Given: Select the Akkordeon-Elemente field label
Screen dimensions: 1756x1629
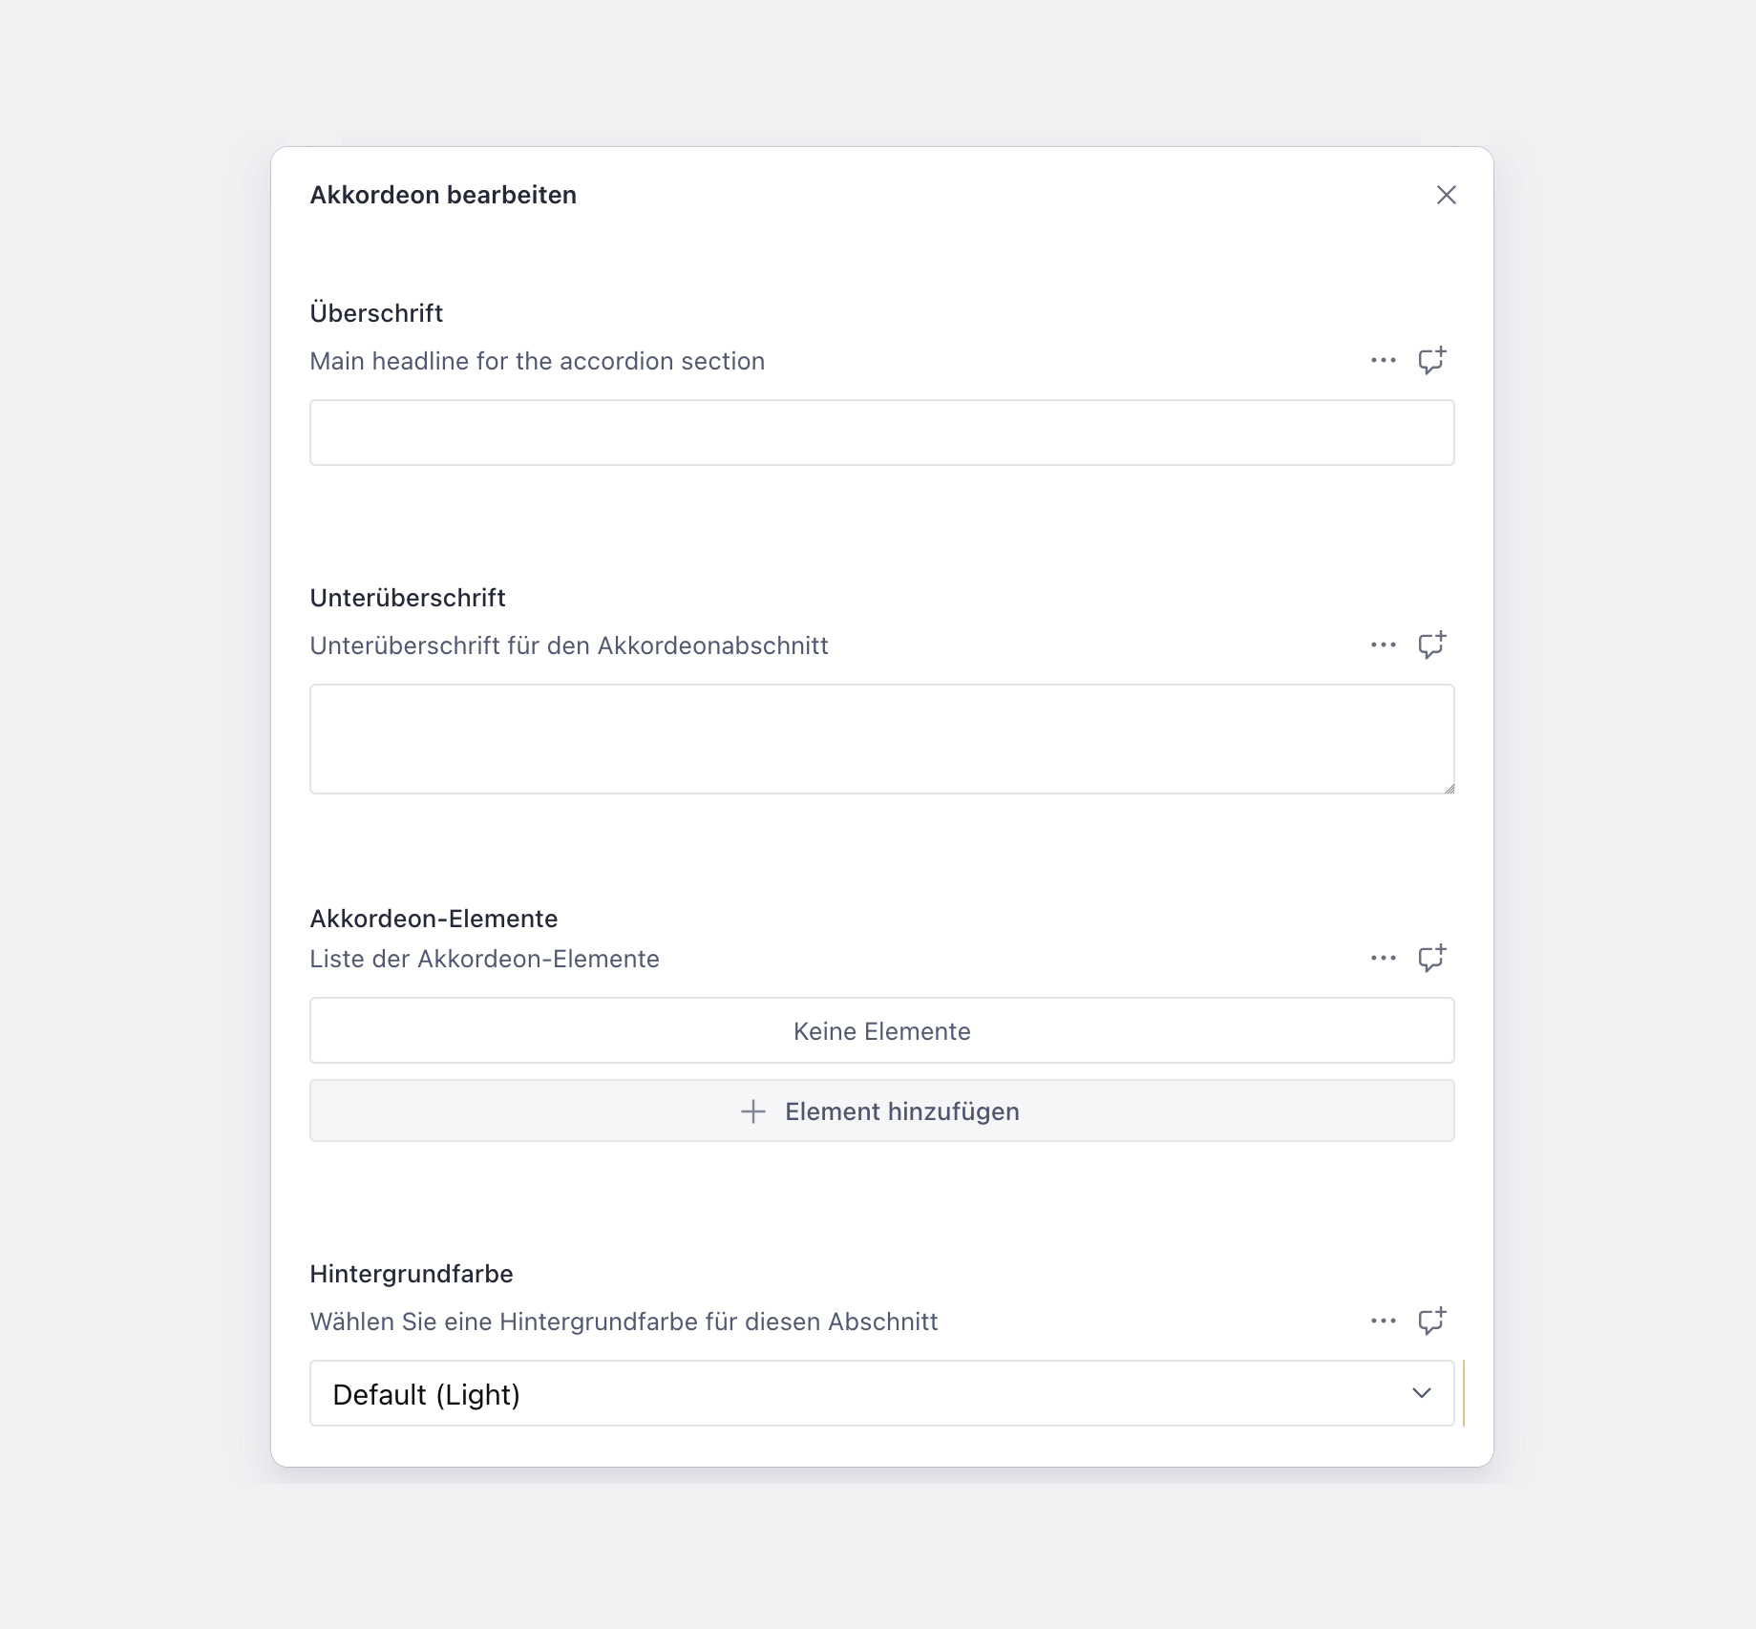Looking at the screenshot, I should [434, 919].
